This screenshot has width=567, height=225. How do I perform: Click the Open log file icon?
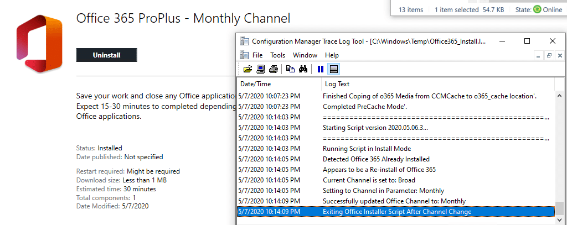247,69
